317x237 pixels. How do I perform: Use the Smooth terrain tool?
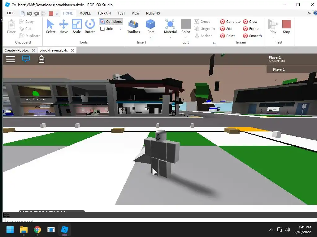pos(252,36)
